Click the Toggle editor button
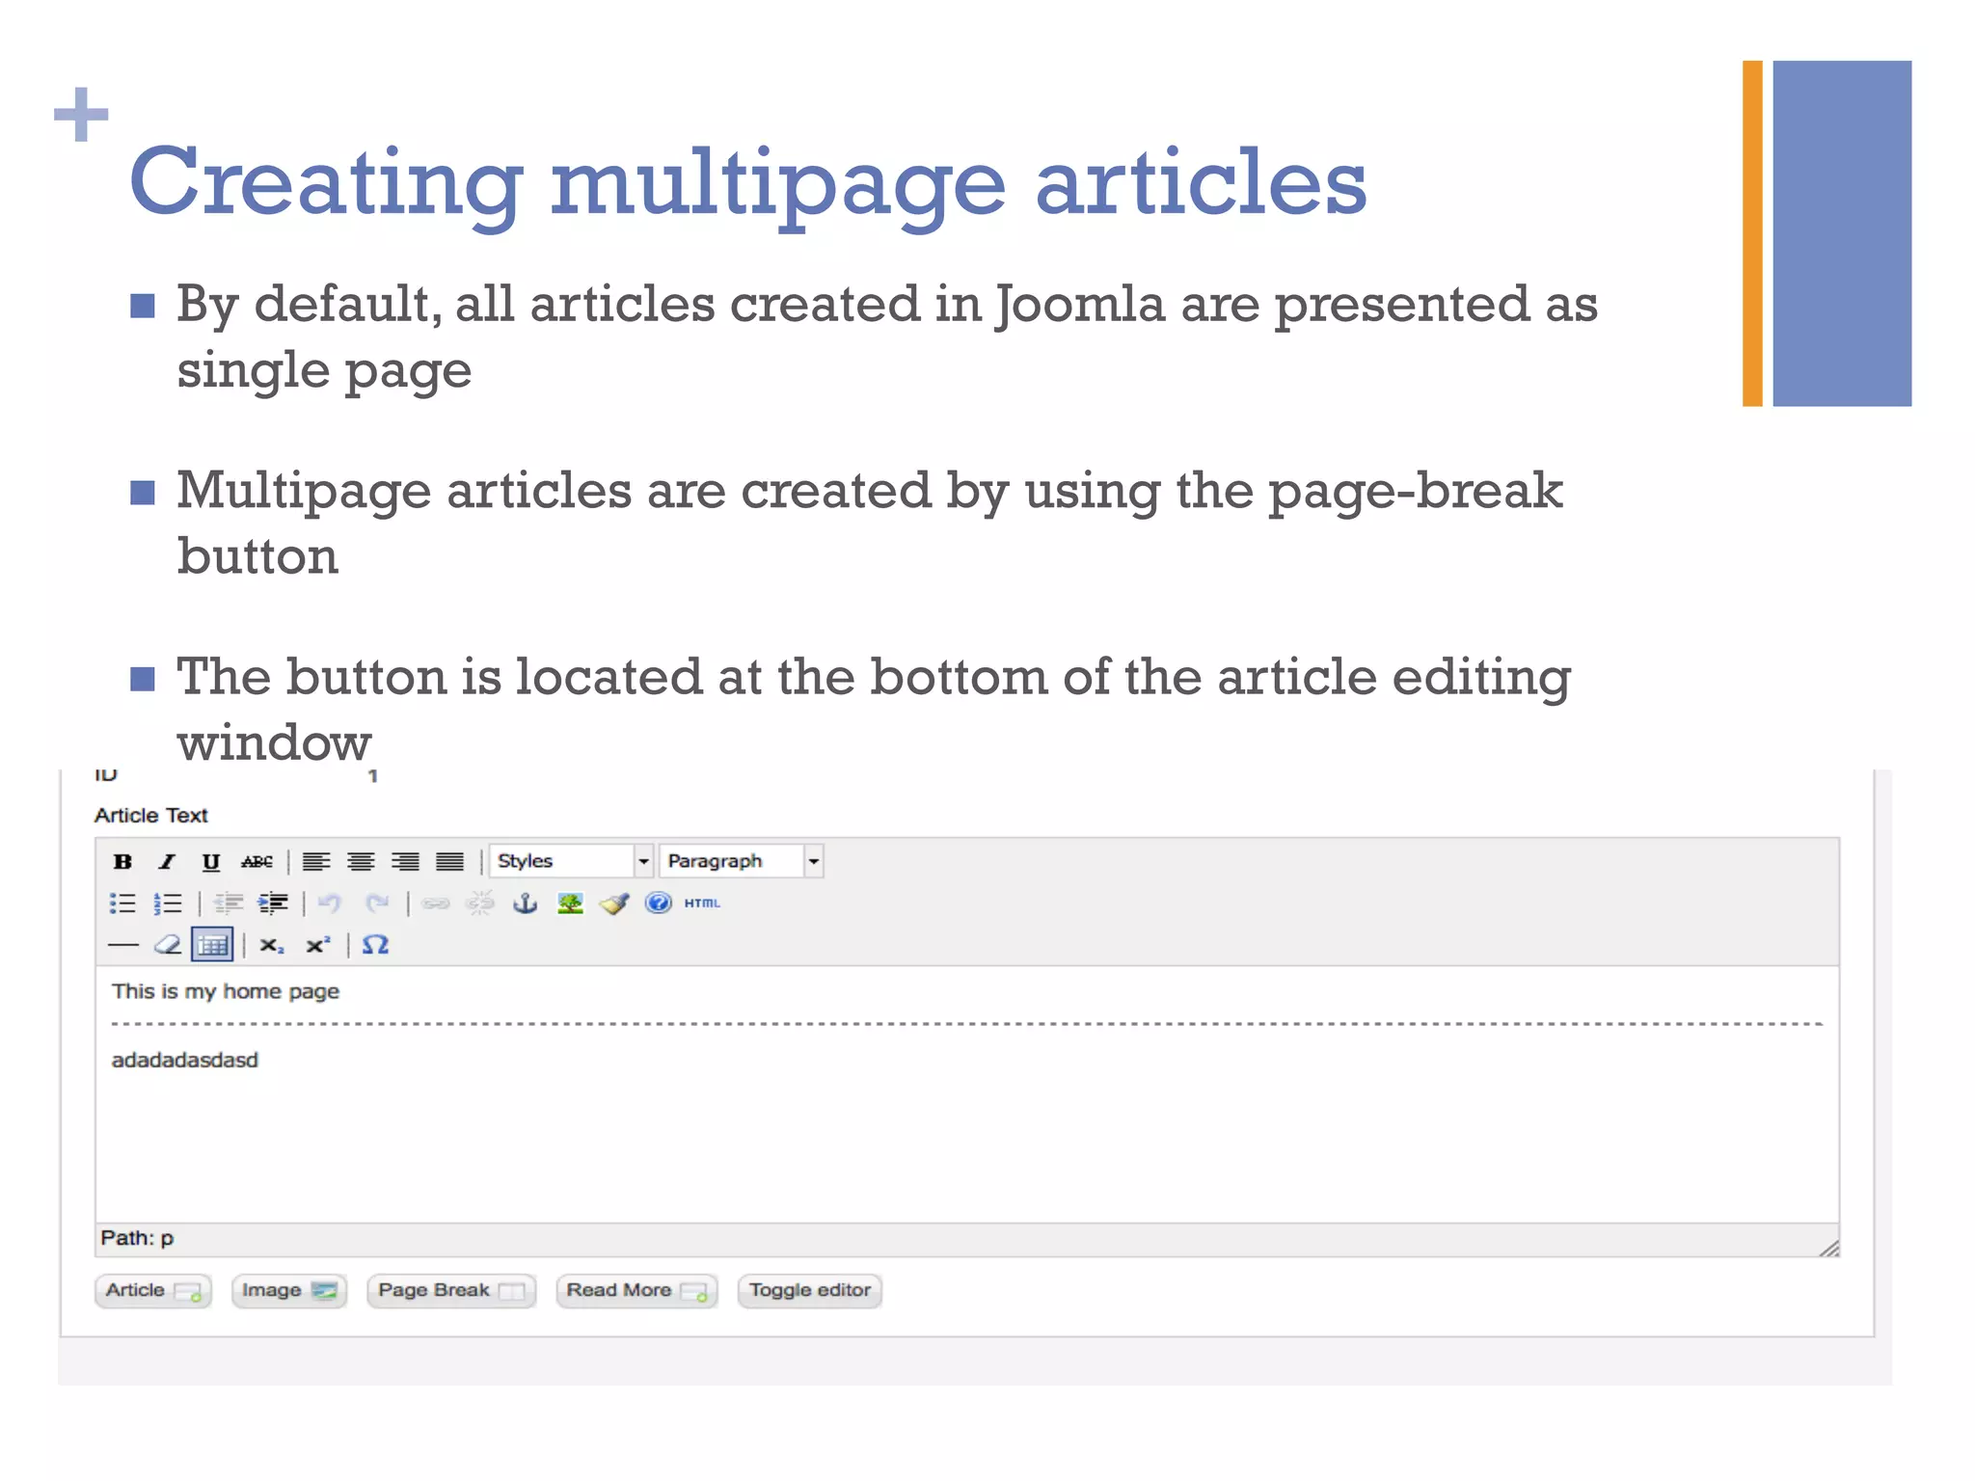Screen dimensions: 1975x1481 pos(810,1291)
